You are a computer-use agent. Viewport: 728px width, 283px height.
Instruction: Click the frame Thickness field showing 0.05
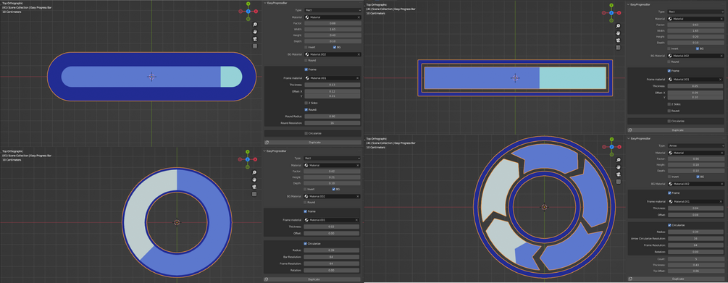[x=695, y=86]
